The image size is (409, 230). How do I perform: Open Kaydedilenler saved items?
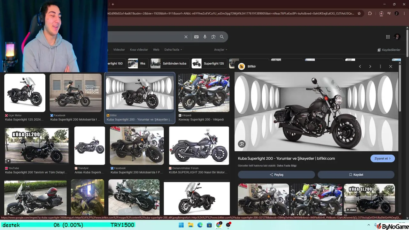coord(389,50)
